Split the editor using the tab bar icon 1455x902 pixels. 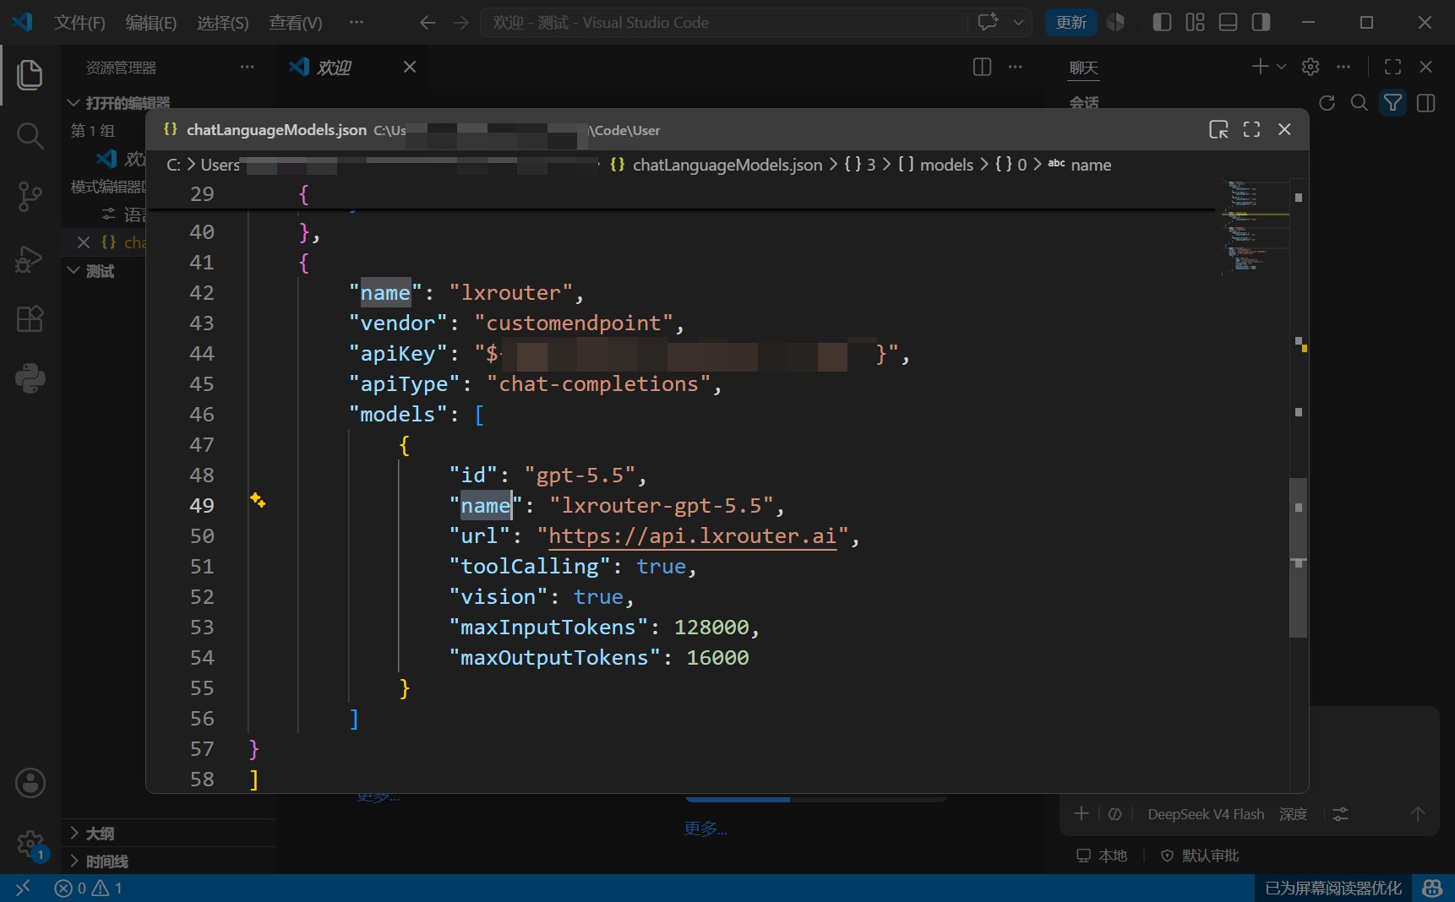pos(982,67)
